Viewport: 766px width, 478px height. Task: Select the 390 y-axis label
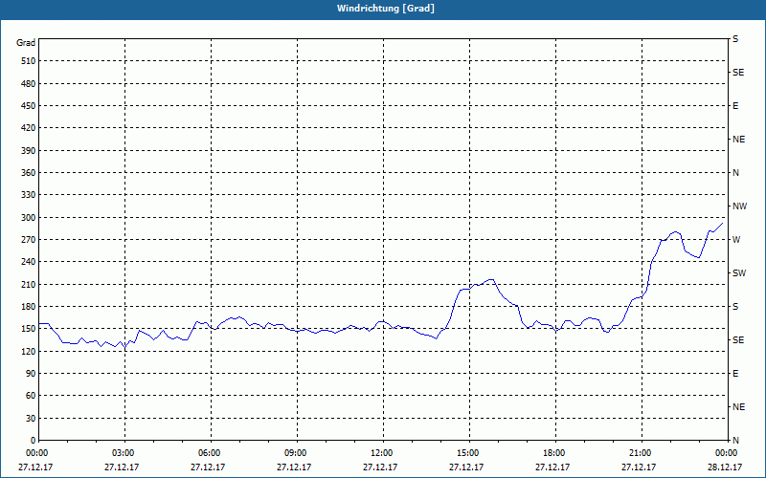pos(29,151)
